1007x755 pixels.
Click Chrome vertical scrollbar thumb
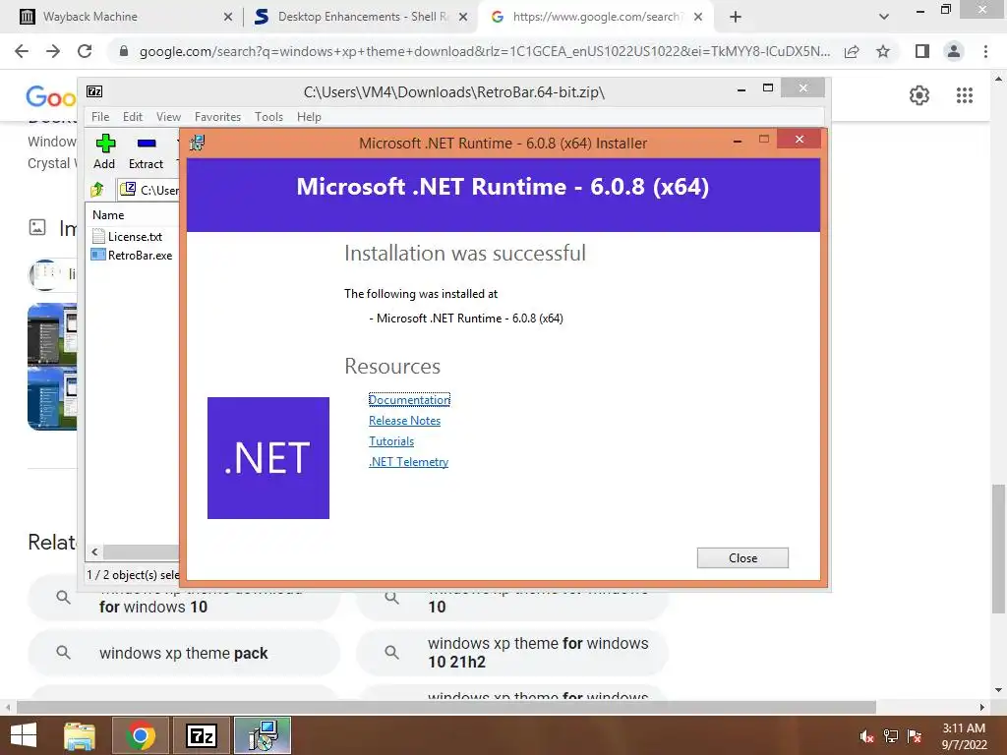[997, 549]
